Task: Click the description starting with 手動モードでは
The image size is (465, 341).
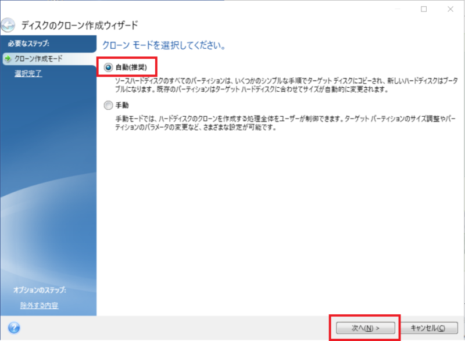Action: [x=285, y=123]
